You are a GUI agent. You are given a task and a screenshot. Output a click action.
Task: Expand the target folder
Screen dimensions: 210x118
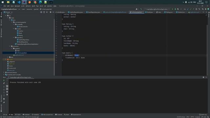point(6,59)
